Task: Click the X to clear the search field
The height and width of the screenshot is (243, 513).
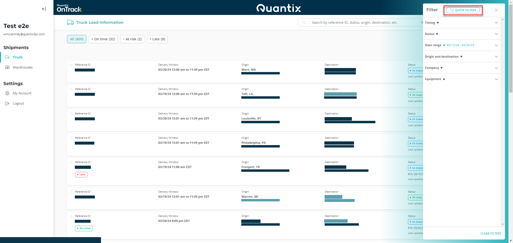Action: click(x=422, y=22)
